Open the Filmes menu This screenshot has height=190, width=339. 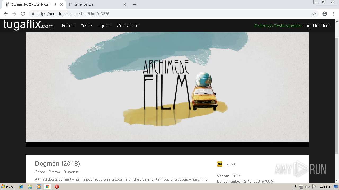[68, 26]
